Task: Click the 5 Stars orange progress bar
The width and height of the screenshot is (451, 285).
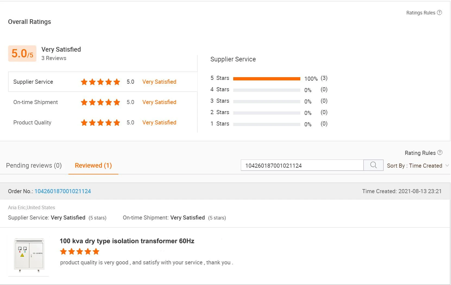Action: point(266,79)
